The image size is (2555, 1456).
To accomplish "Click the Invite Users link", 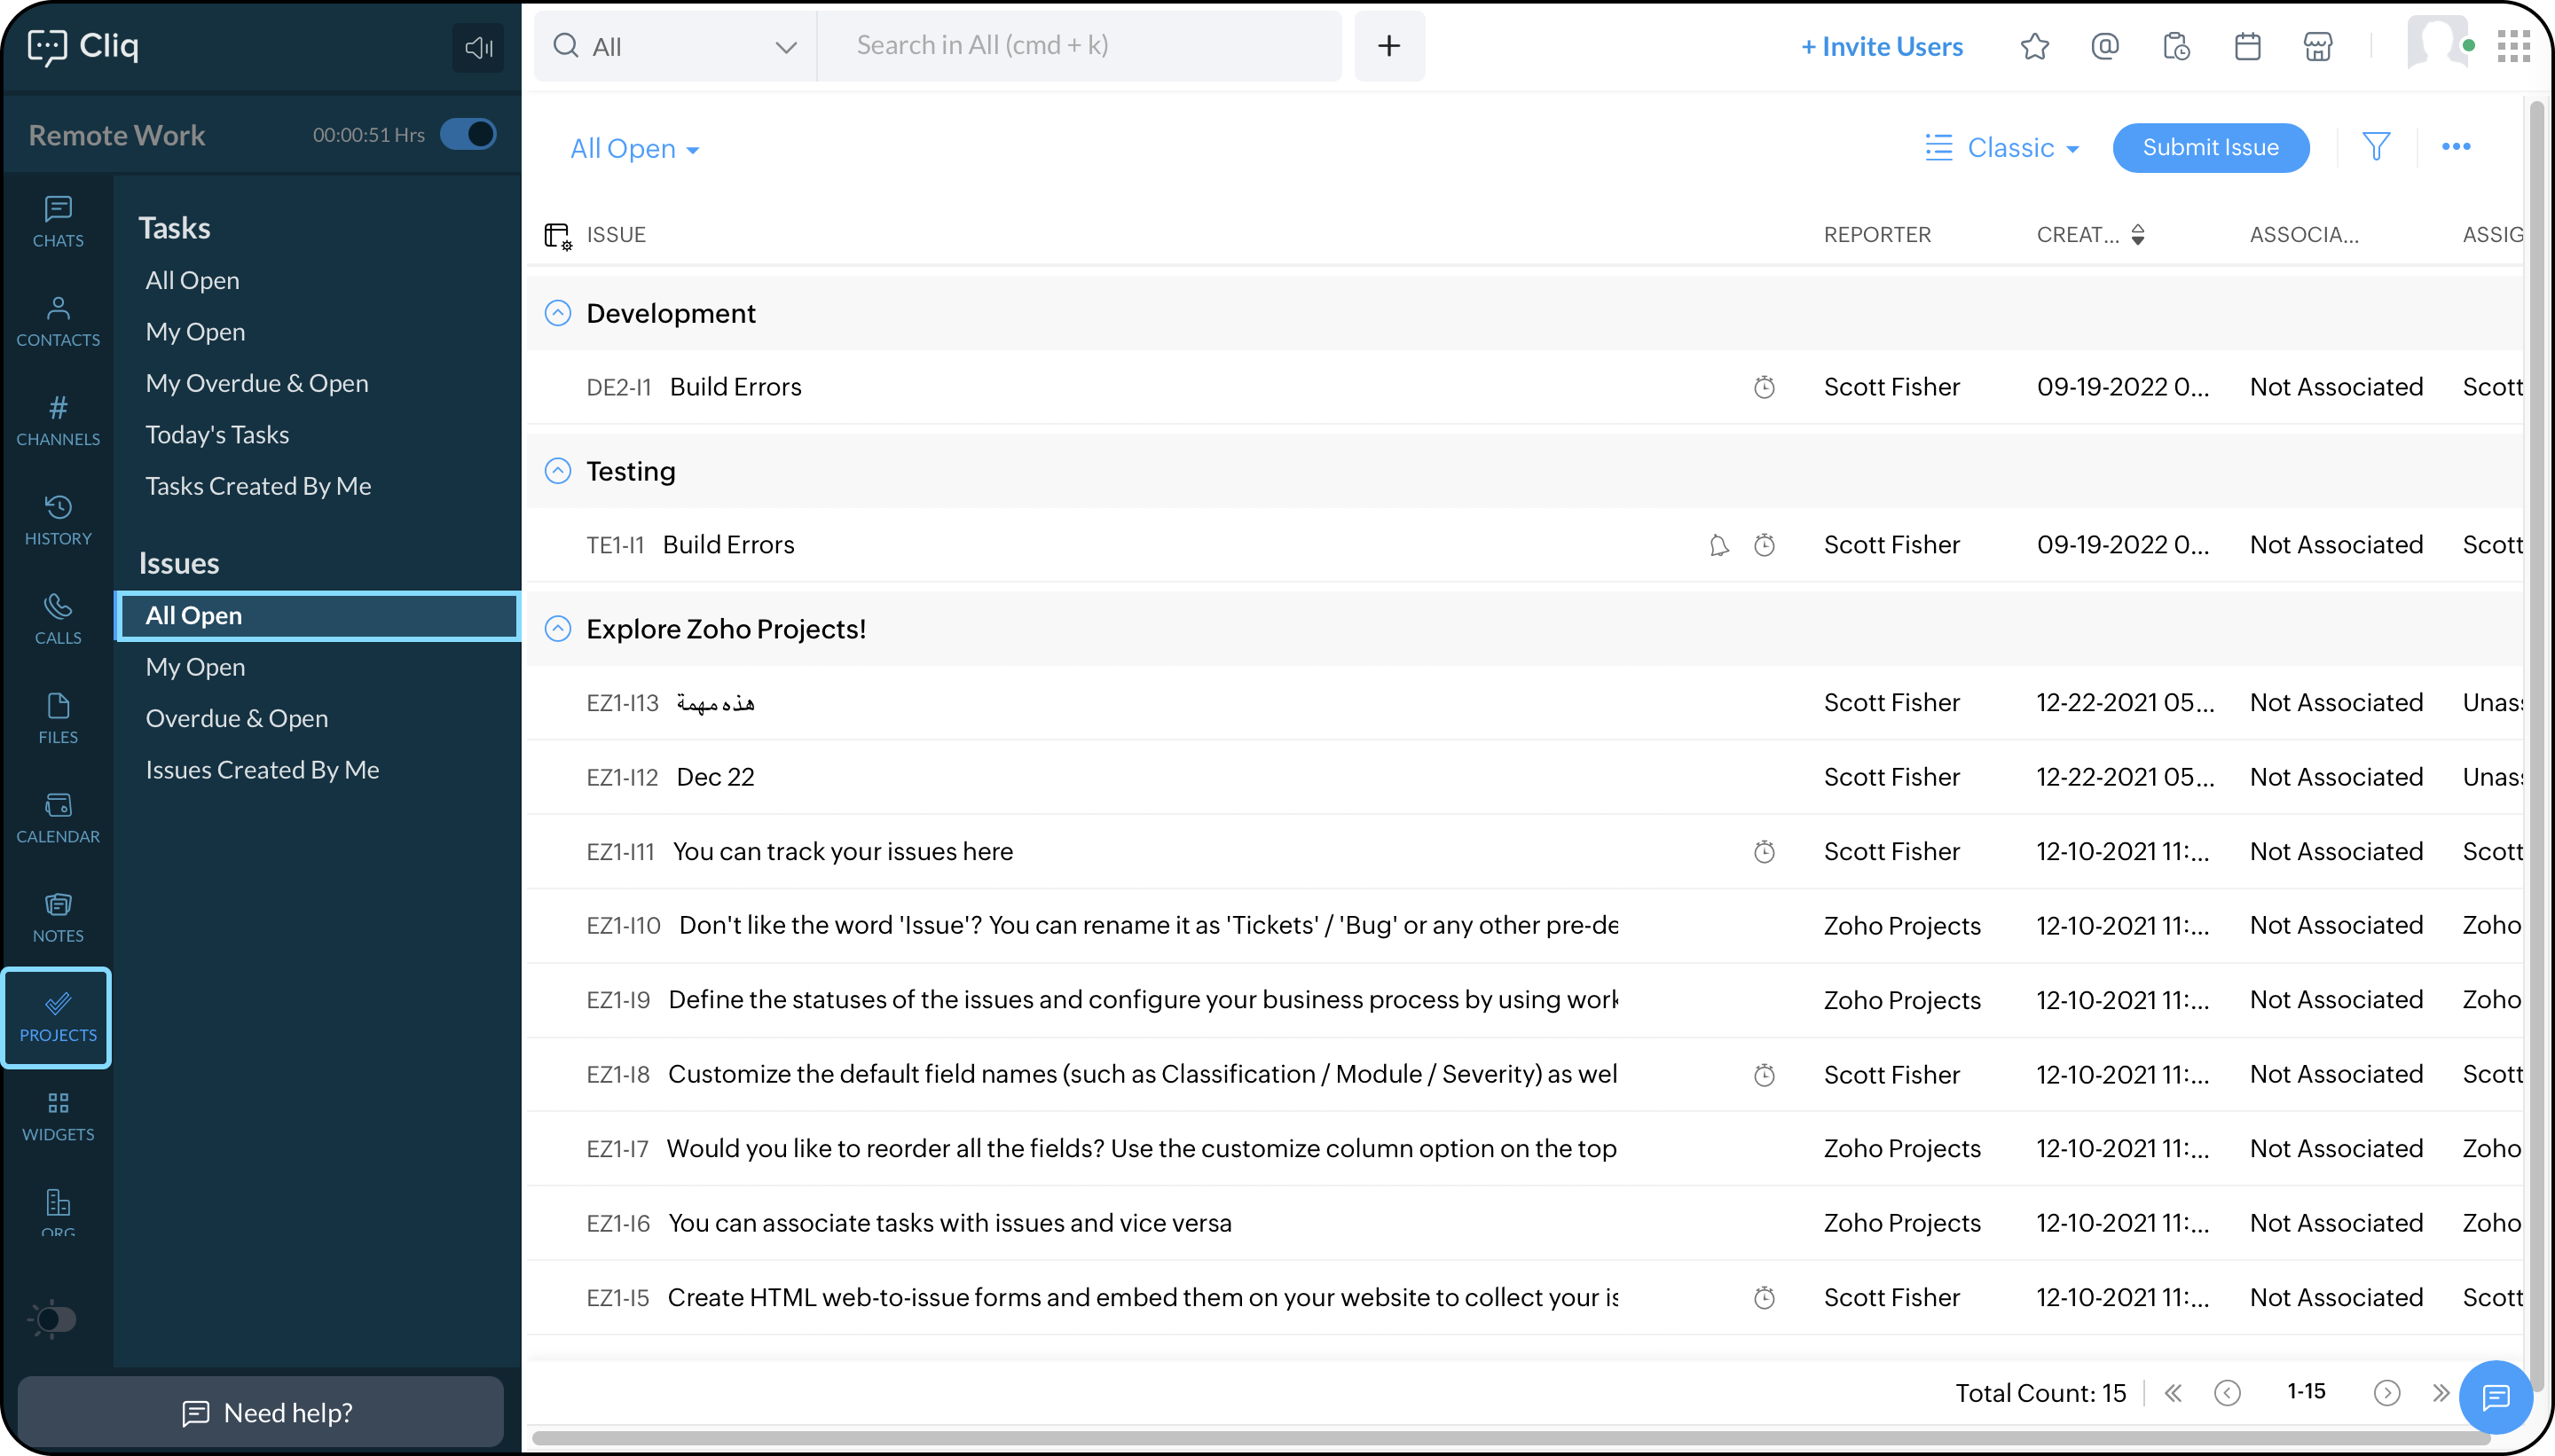I will click(1882, 46).
